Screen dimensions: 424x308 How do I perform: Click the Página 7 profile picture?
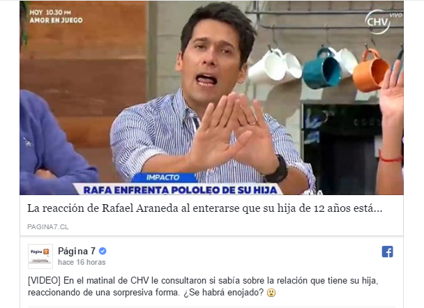(x=40, y=256)
